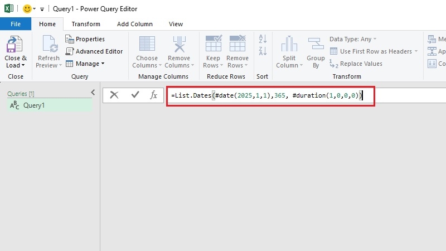Viewport: 446px width, 251px height.
Task: Confirm the formula with the checkmark
Action: [x=135, y=94]
